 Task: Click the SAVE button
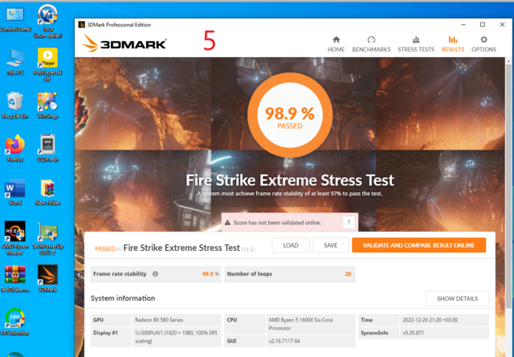tap(330, 245)
